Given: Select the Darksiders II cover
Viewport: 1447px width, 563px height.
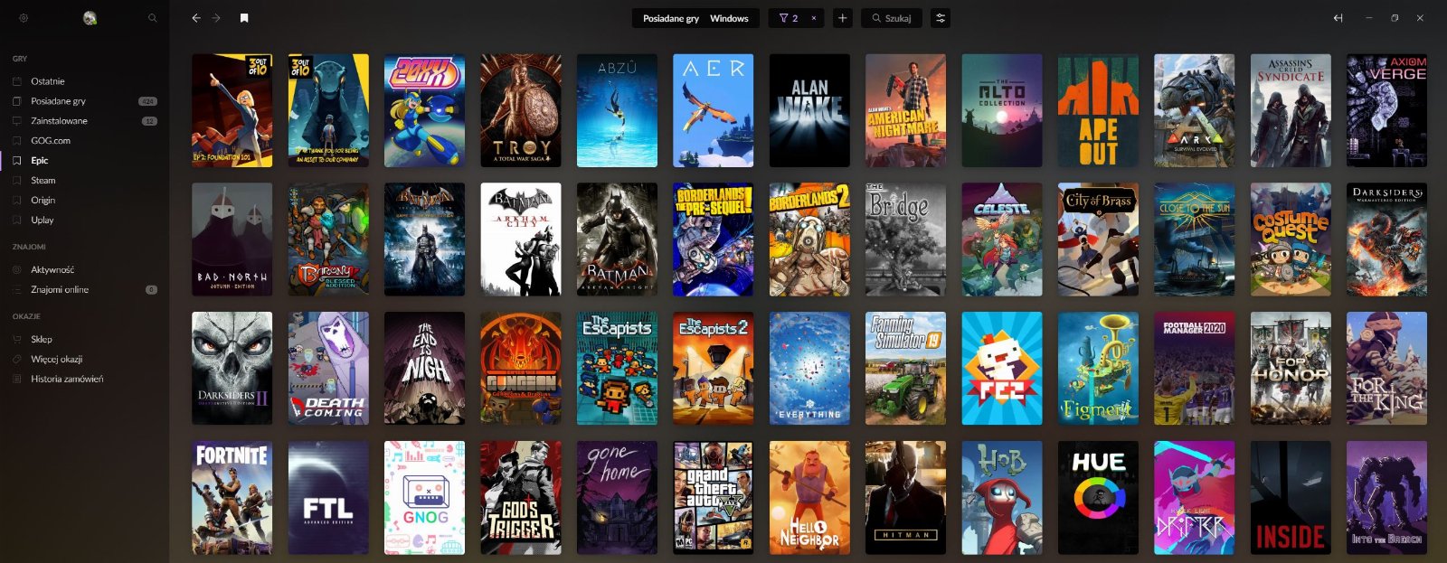Looking at the screenshot, I should (x=232, y=369).
